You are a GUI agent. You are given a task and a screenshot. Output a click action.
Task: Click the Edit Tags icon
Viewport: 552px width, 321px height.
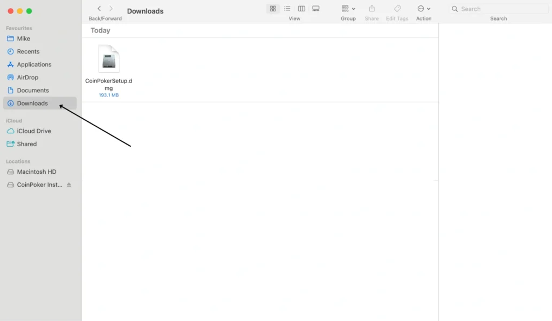397,9
